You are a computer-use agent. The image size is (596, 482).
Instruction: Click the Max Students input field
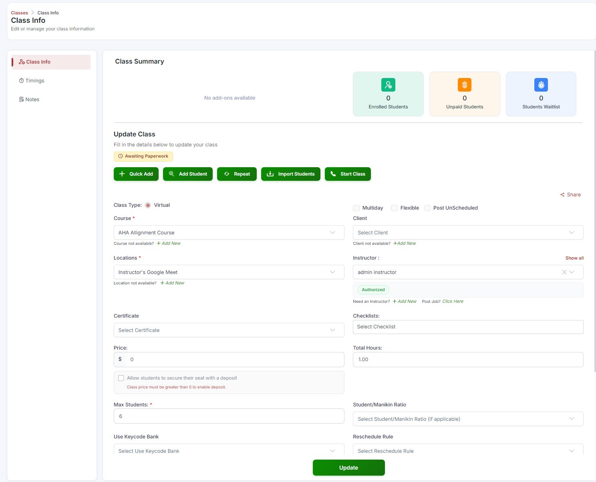coord(229,416)
